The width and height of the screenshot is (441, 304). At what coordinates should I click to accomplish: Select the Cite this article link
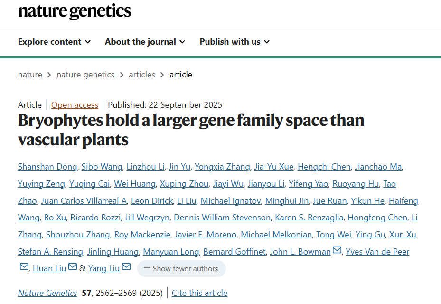tap(199, 293)
